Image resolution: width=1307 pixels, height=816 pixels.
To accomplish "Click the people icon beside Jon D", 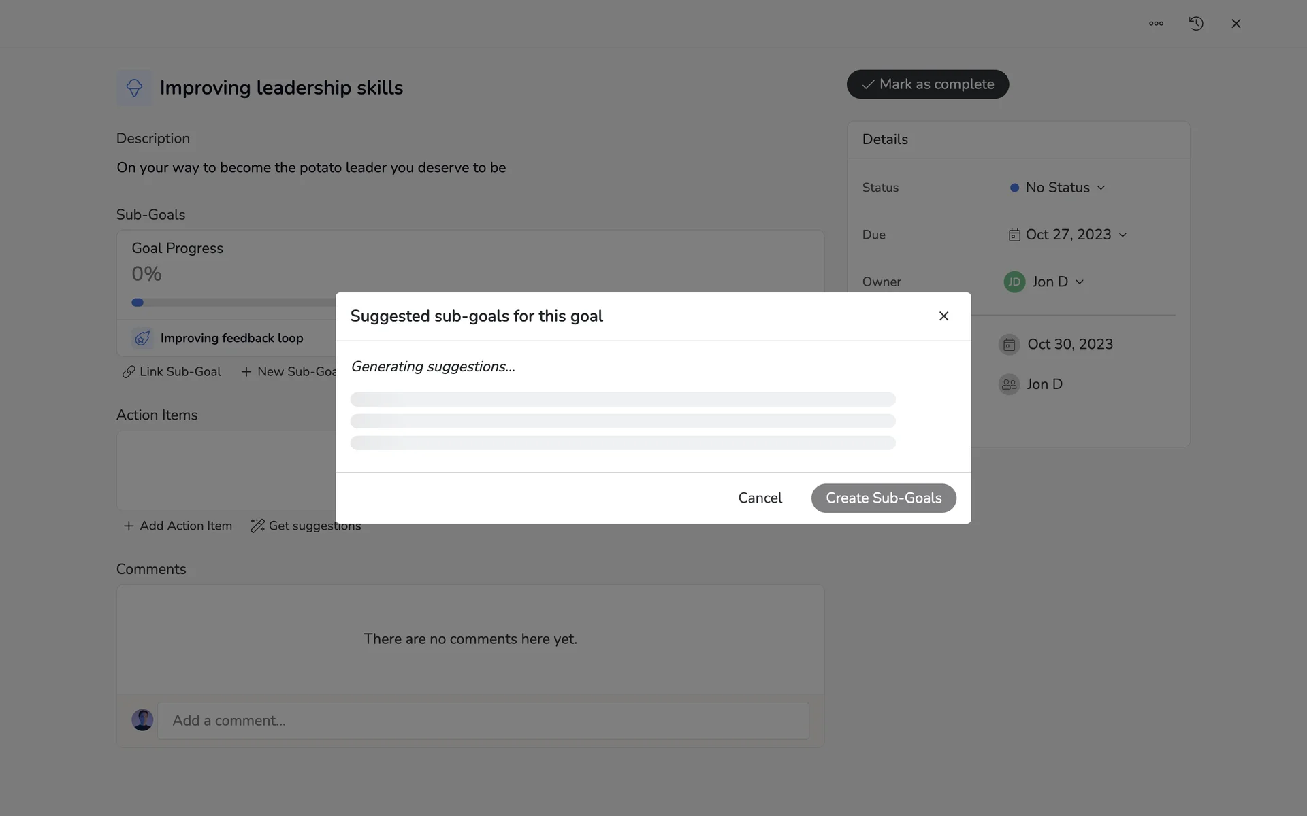I will (x=1009, y=384).
